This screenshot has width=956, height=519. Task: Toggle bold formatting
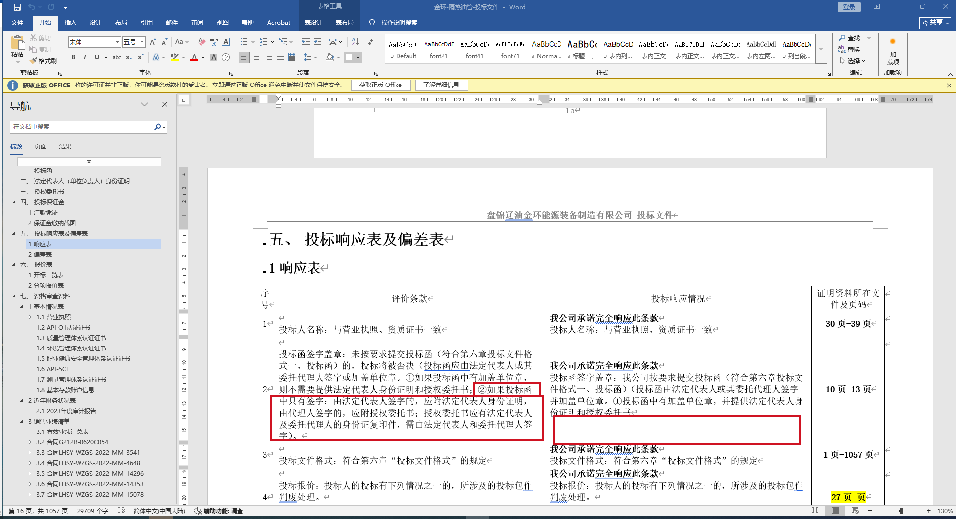(x=73, y=57)
